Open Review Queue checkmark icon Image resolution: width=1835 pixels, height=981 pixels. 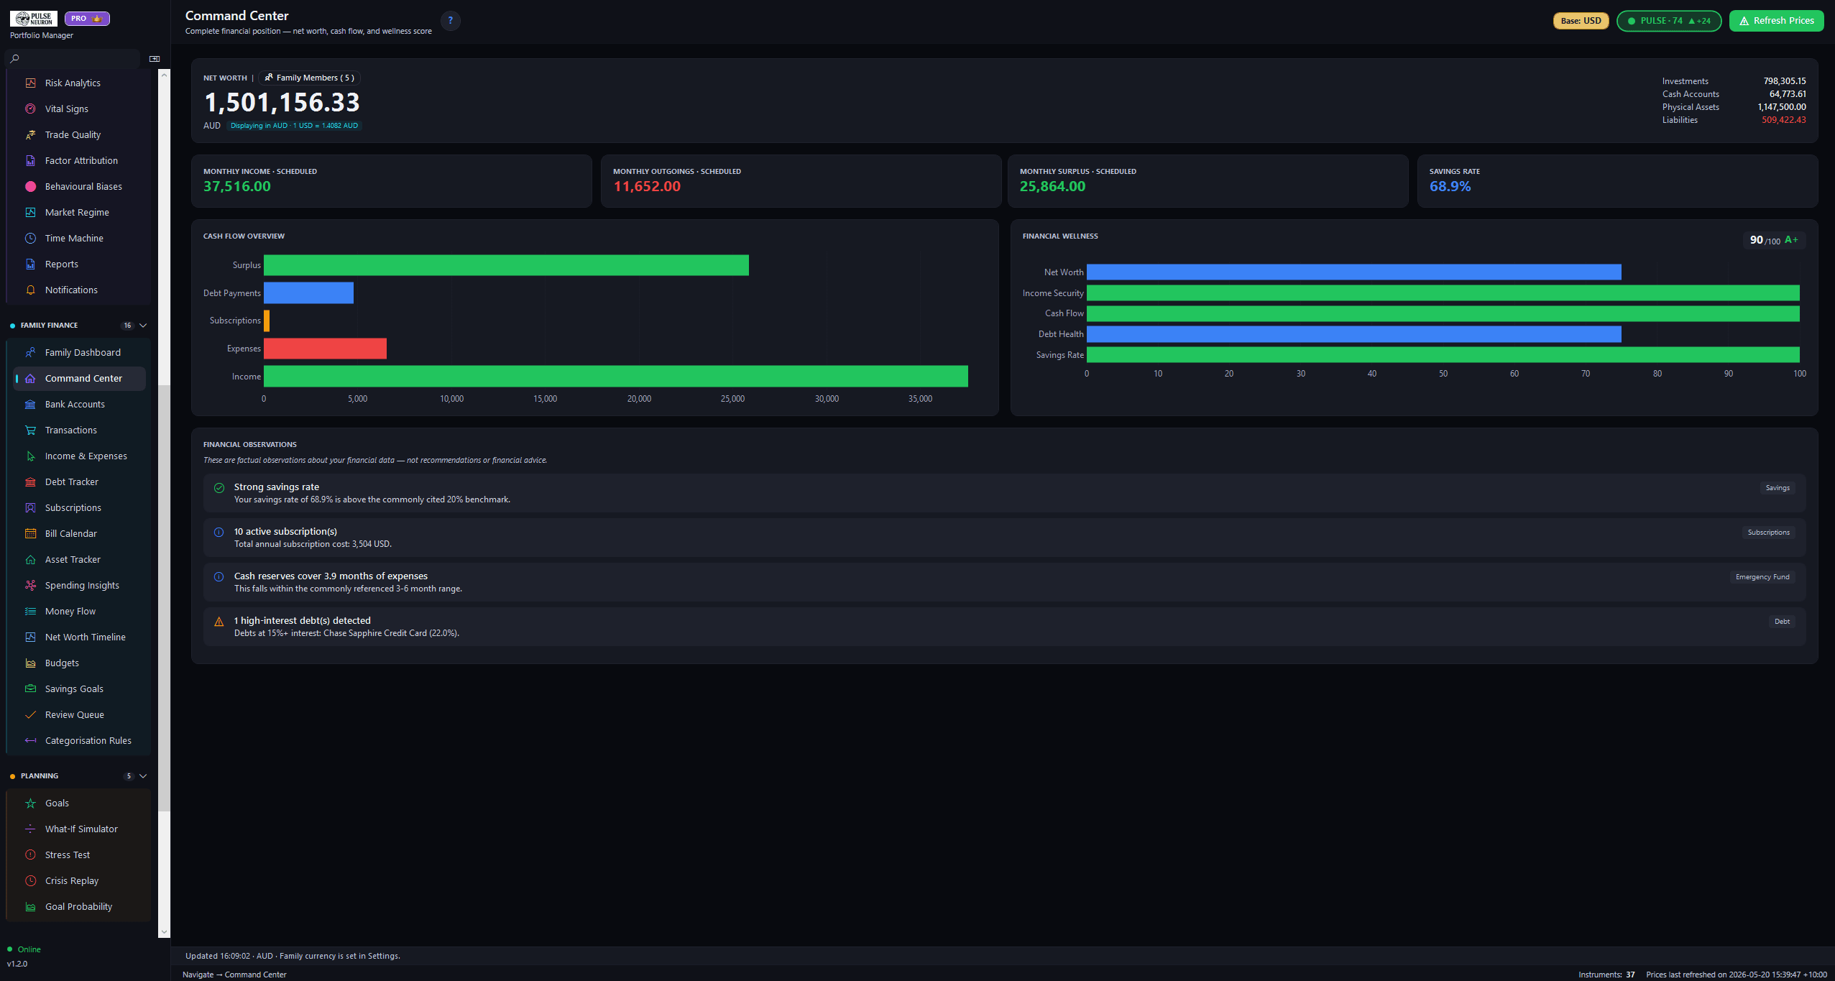tap(30, 714)
